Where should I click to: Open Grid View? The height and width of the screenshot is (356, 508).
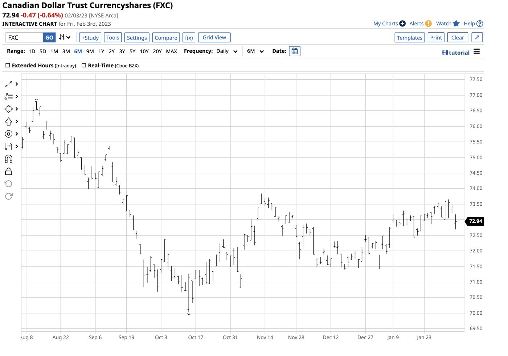pos(214,37)
